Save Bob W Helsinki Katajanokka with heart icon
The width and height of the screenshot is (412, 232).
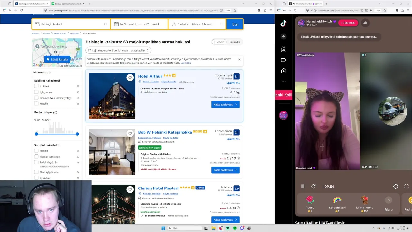pos(130,134)
